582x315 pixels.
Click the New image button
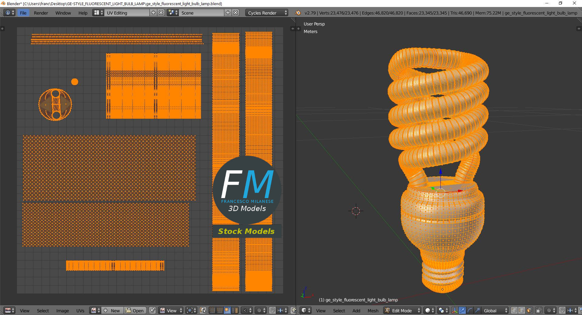pyautogui.click(x=112, y=310)
